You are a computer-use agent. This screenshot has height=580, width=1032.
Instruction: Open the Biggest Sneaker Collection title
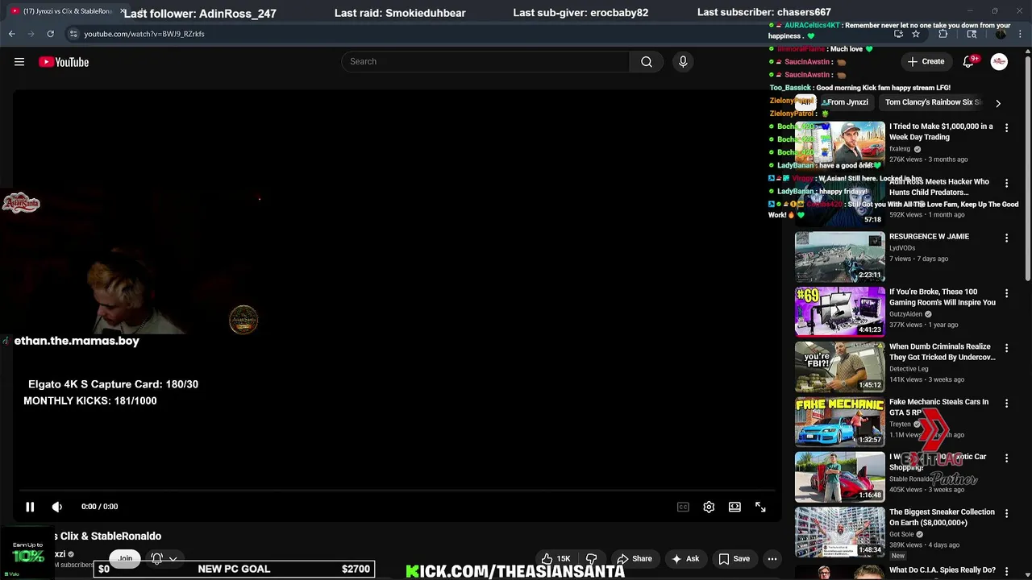(x=942, y=517)
